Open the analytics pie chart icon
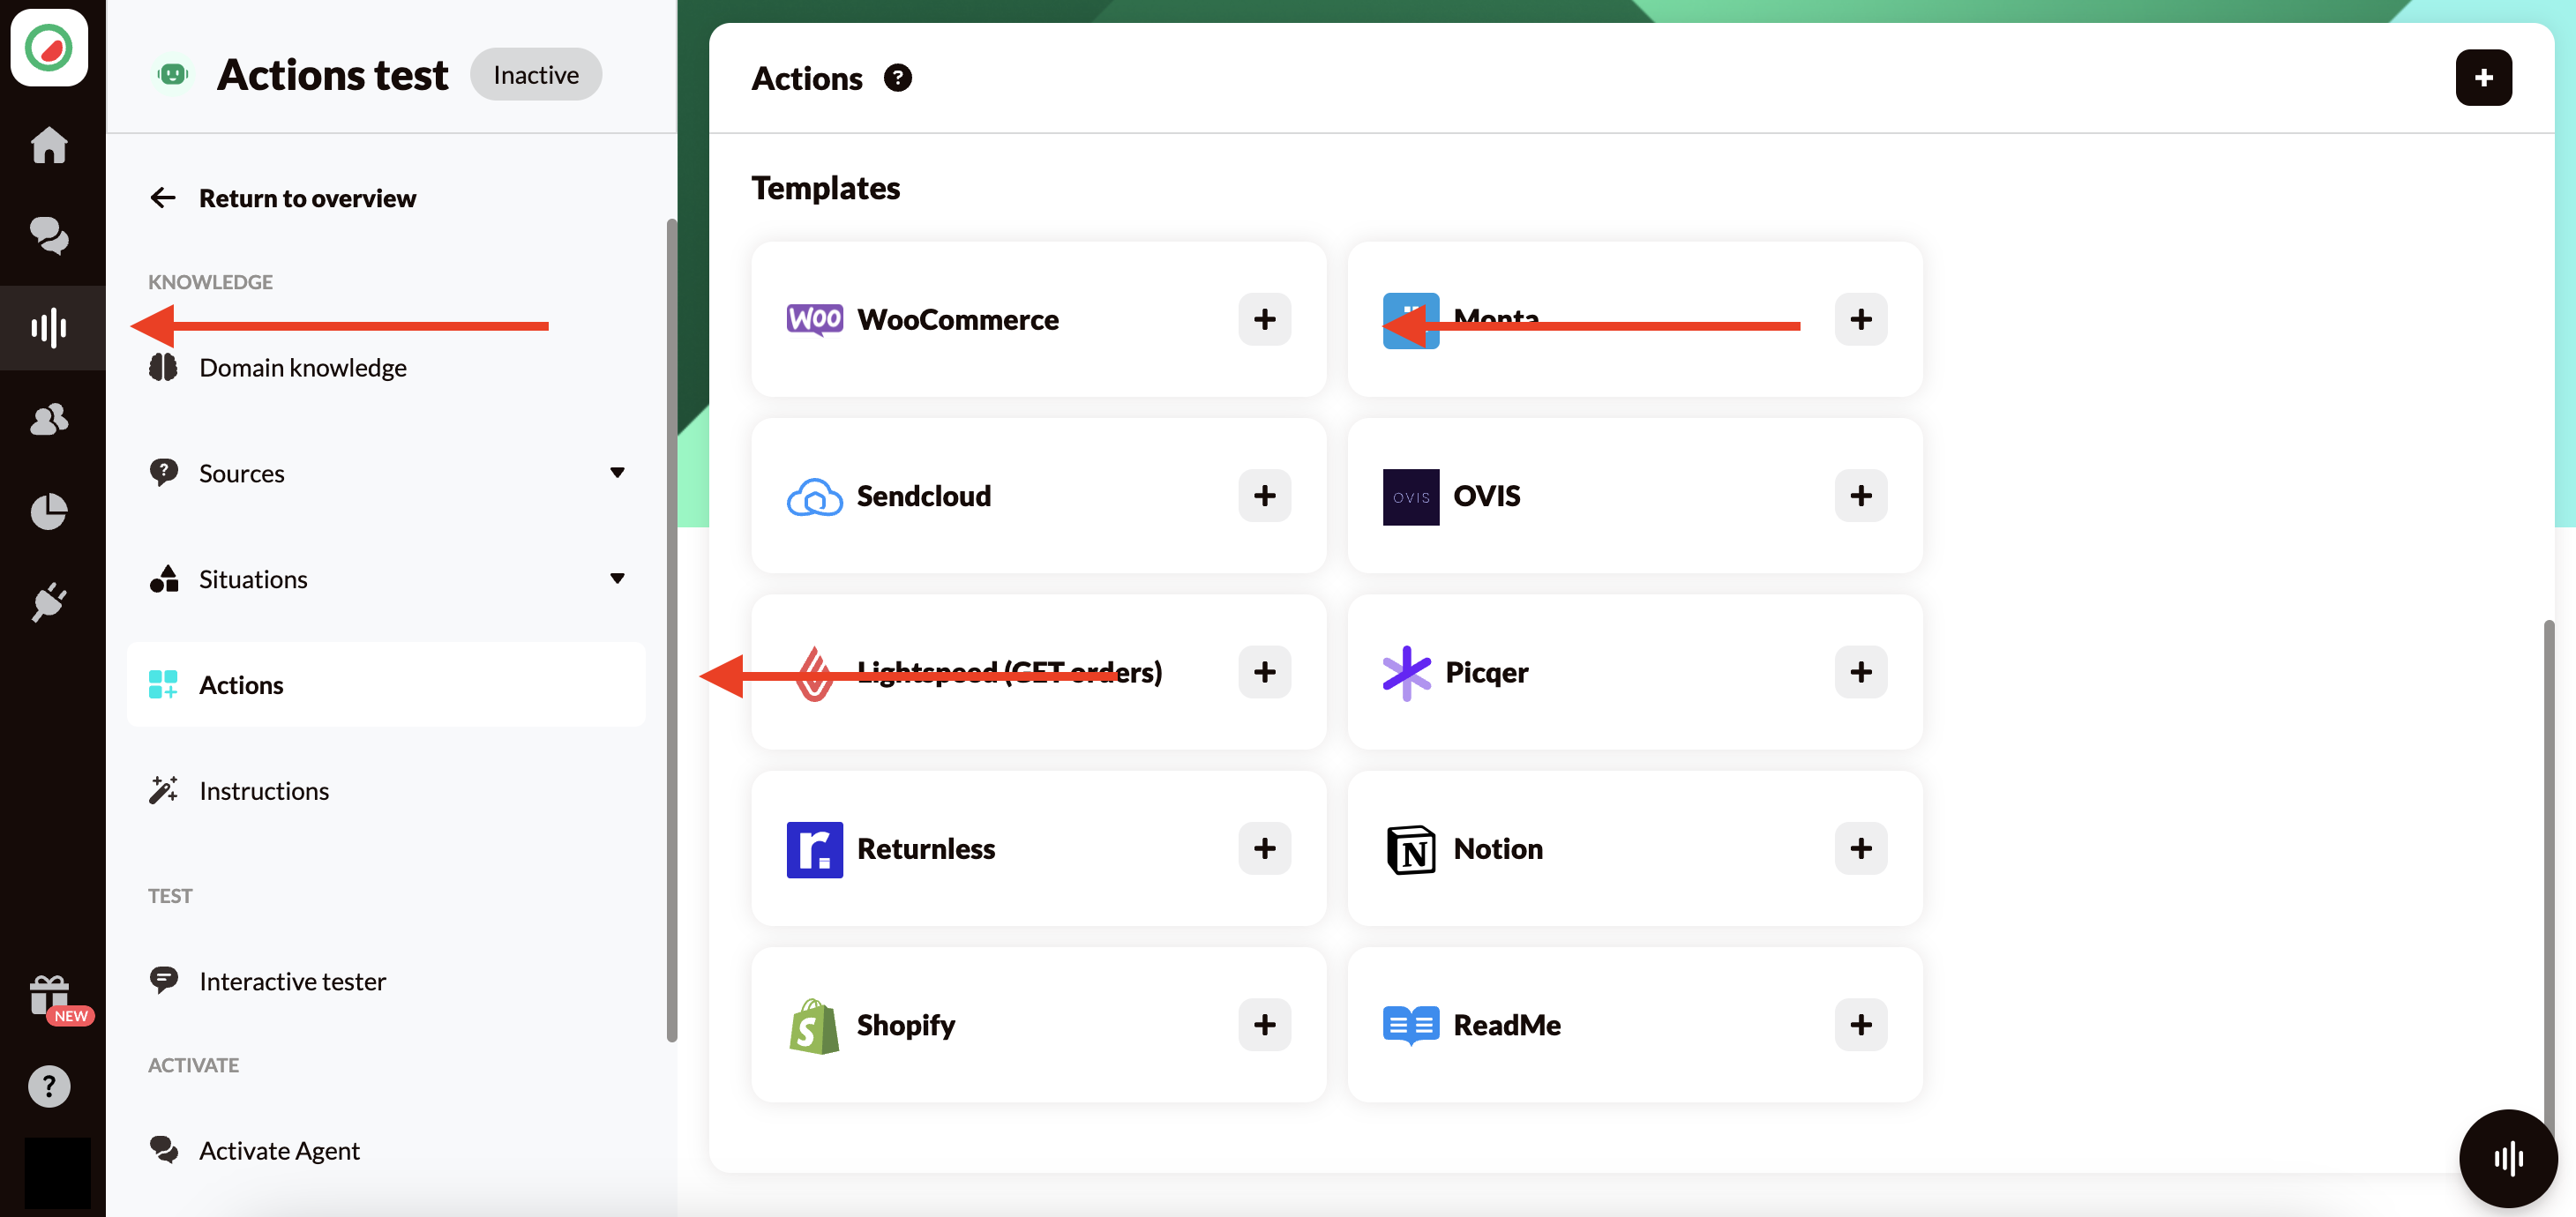 pos(49,511)
